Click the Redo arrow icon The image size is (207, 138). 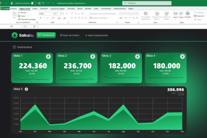coord(48,3)
